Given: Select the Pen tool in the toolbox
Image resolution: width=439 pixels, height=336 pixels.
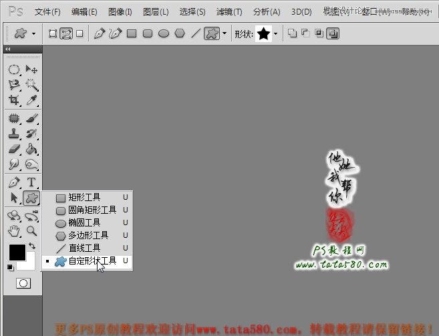Looking at the screenshot, I should (x=14, y=182).
